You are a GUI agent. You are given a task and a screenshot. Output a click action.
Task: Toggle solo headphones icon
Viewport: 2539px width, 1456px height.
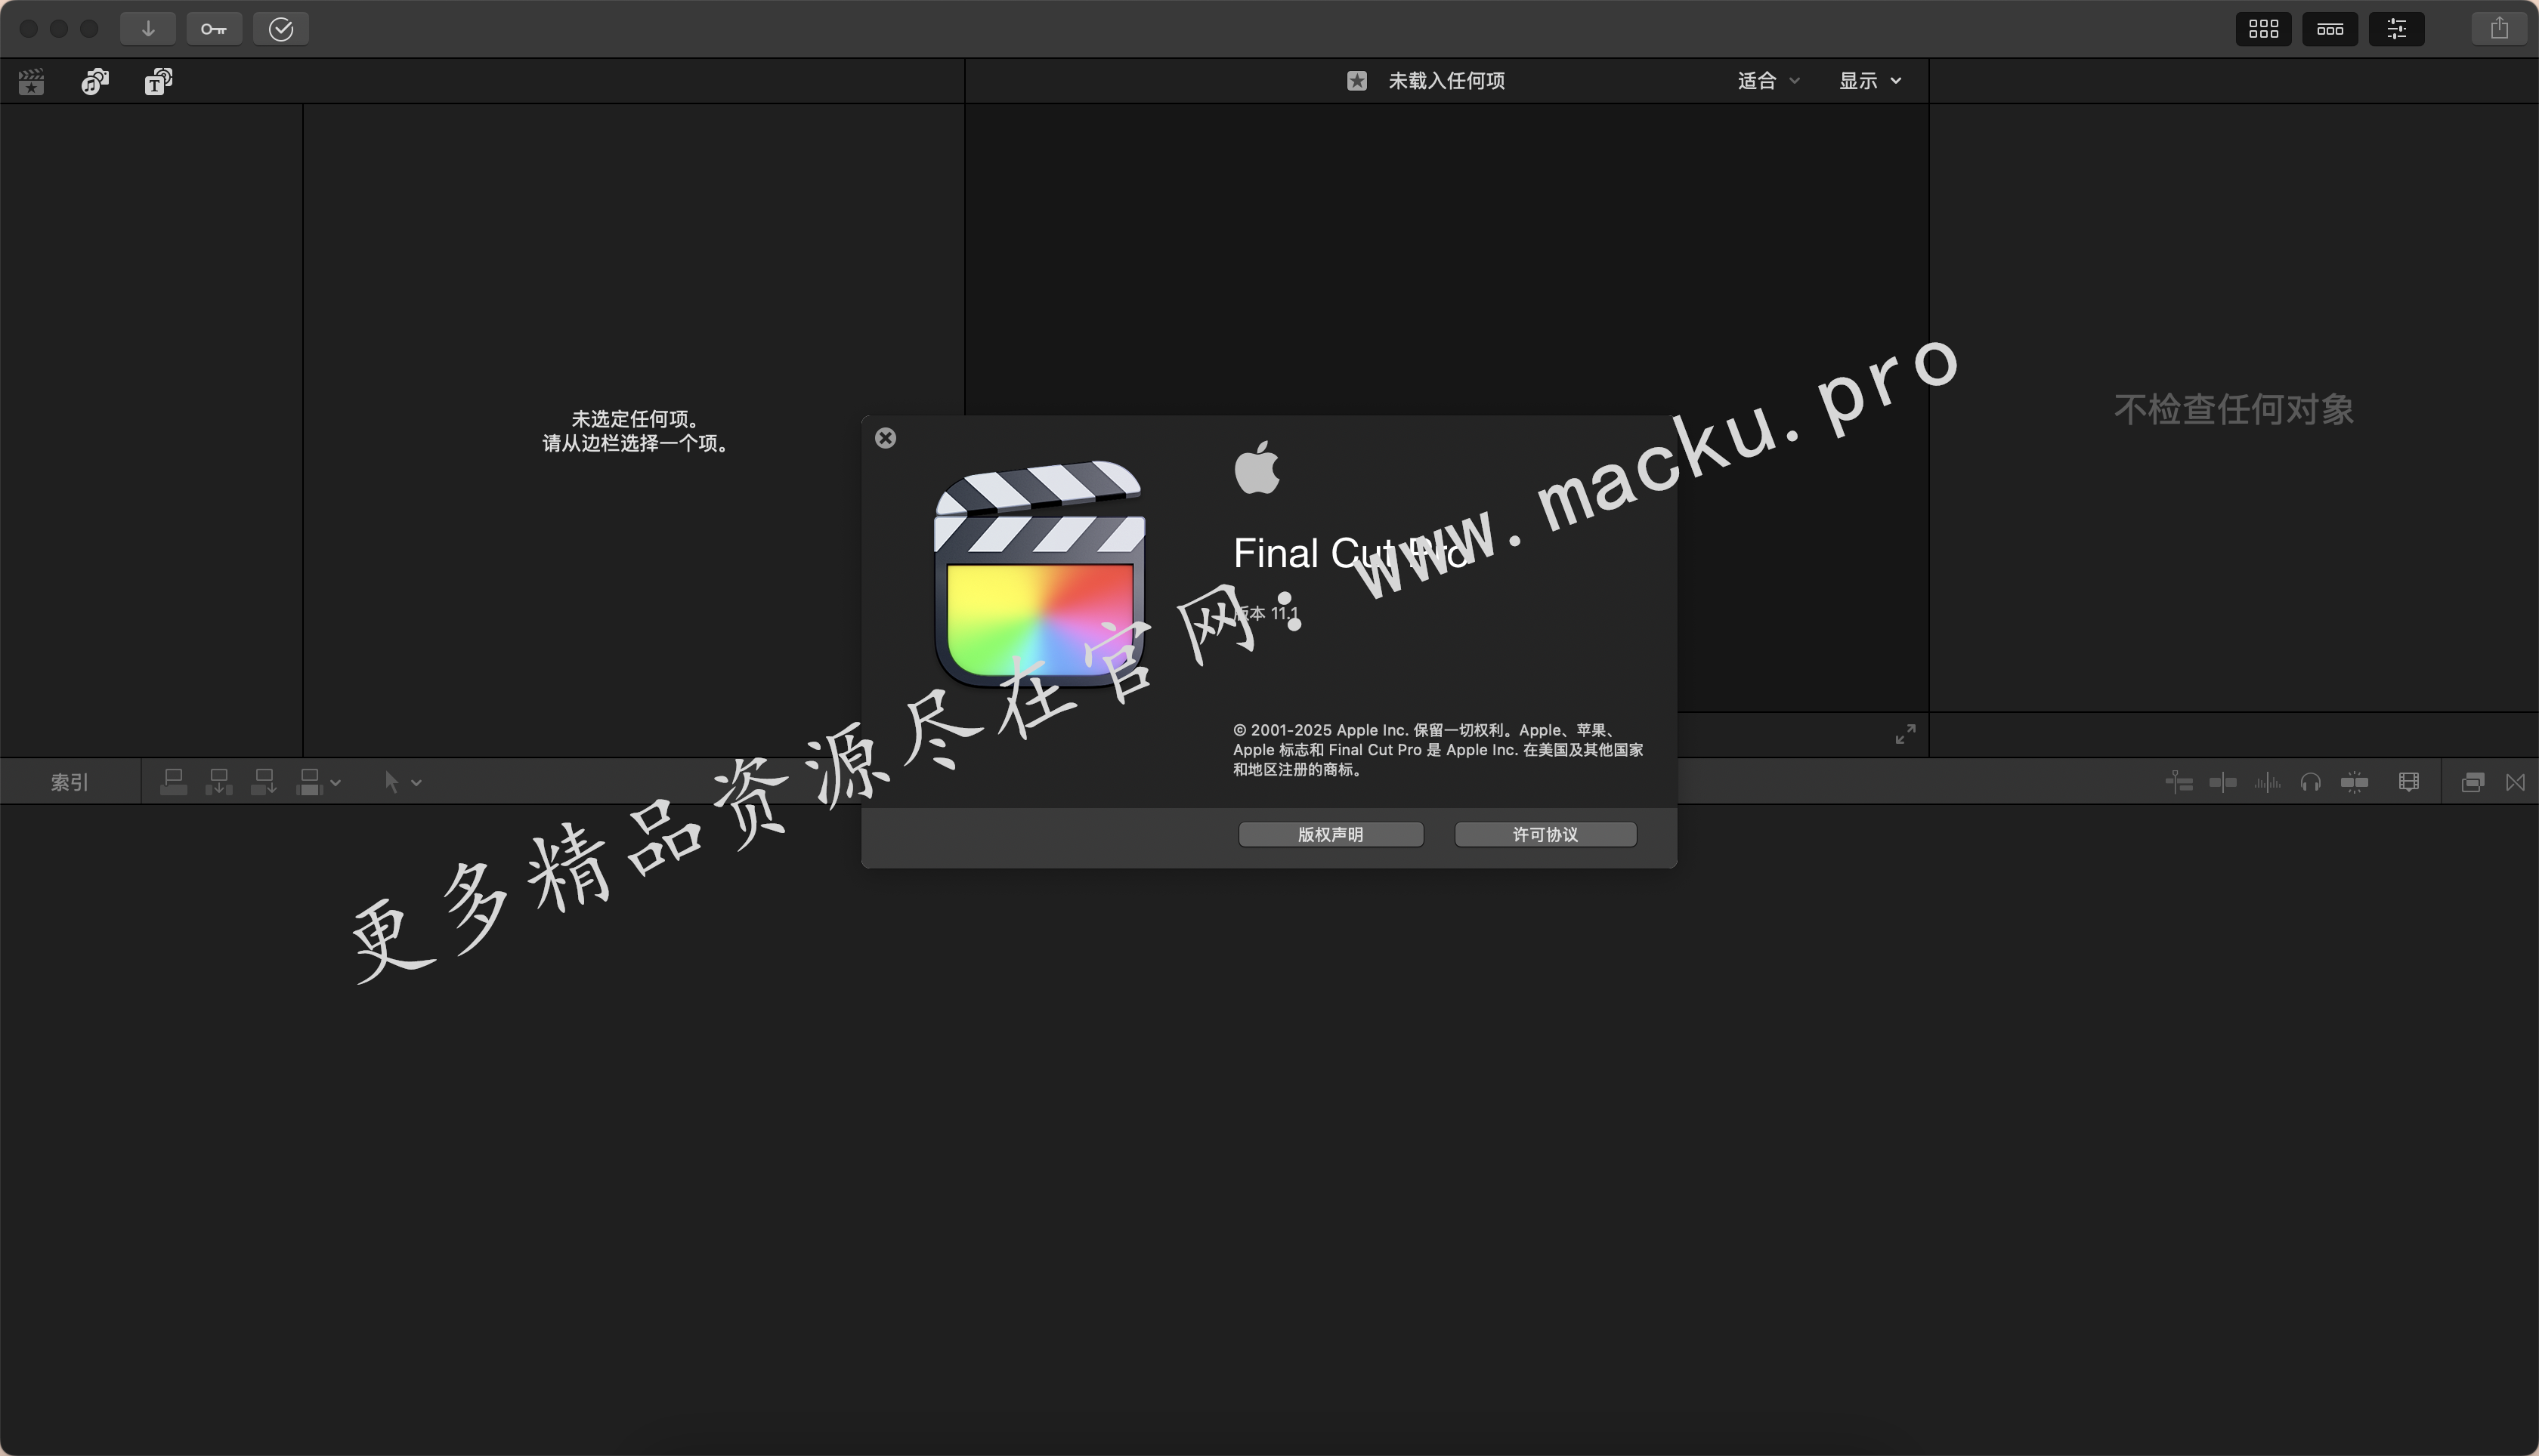pos(2310,782)
